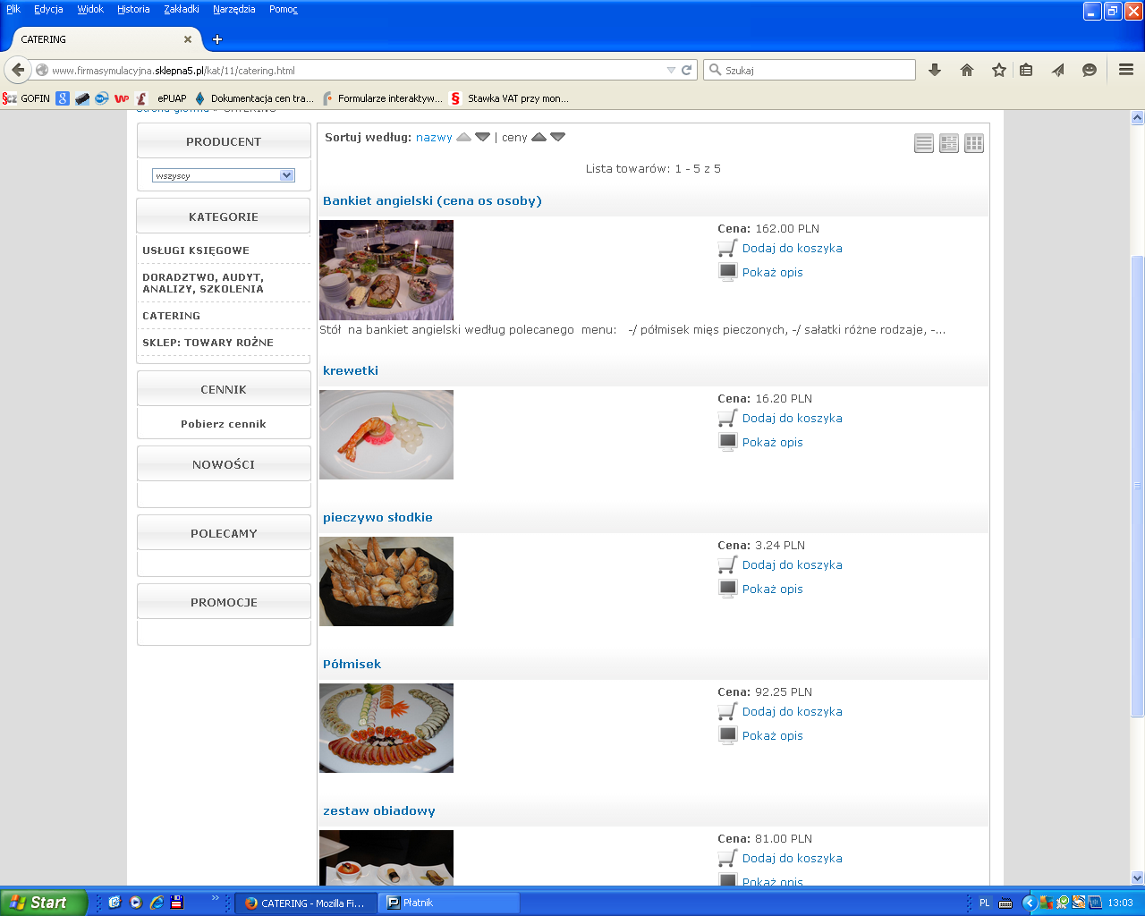Click the page scrollbar up arrow
Image resolution: width=1145 pixels, height=916 pixels.
click(1138, 117)
